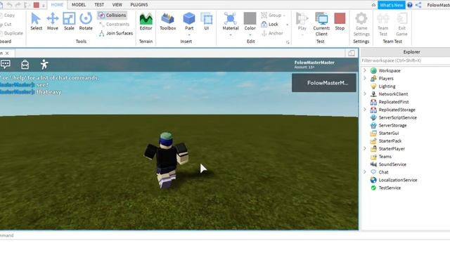This screenshot has width=450, height=253.
Task: Open the Color swatch picker
Action: [250, 18]
